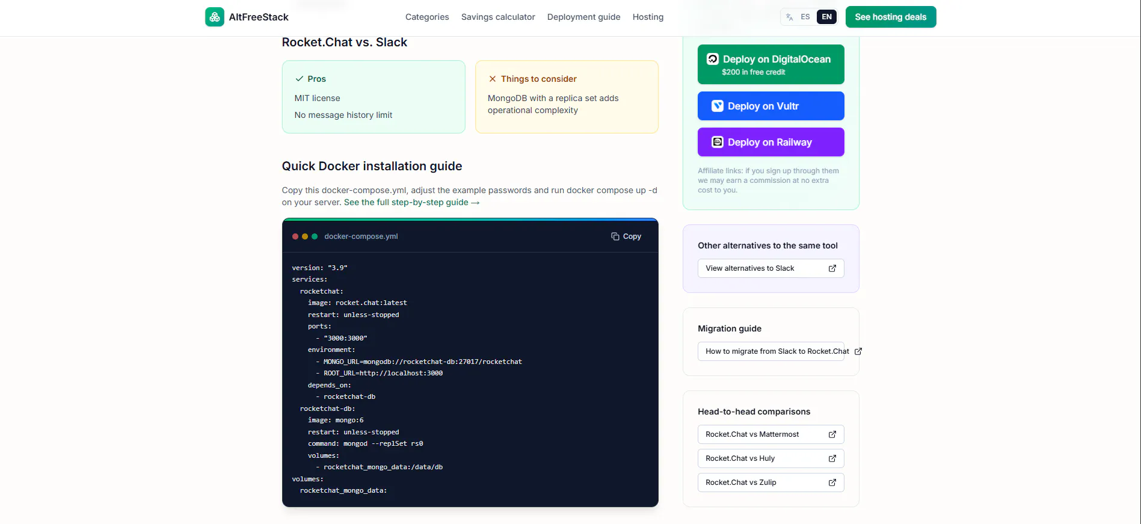The height and width of the screenshot is (524, 1141).
Task: Open Rocket.Chat vs Mattermost comparison
Action: point(771,434)
